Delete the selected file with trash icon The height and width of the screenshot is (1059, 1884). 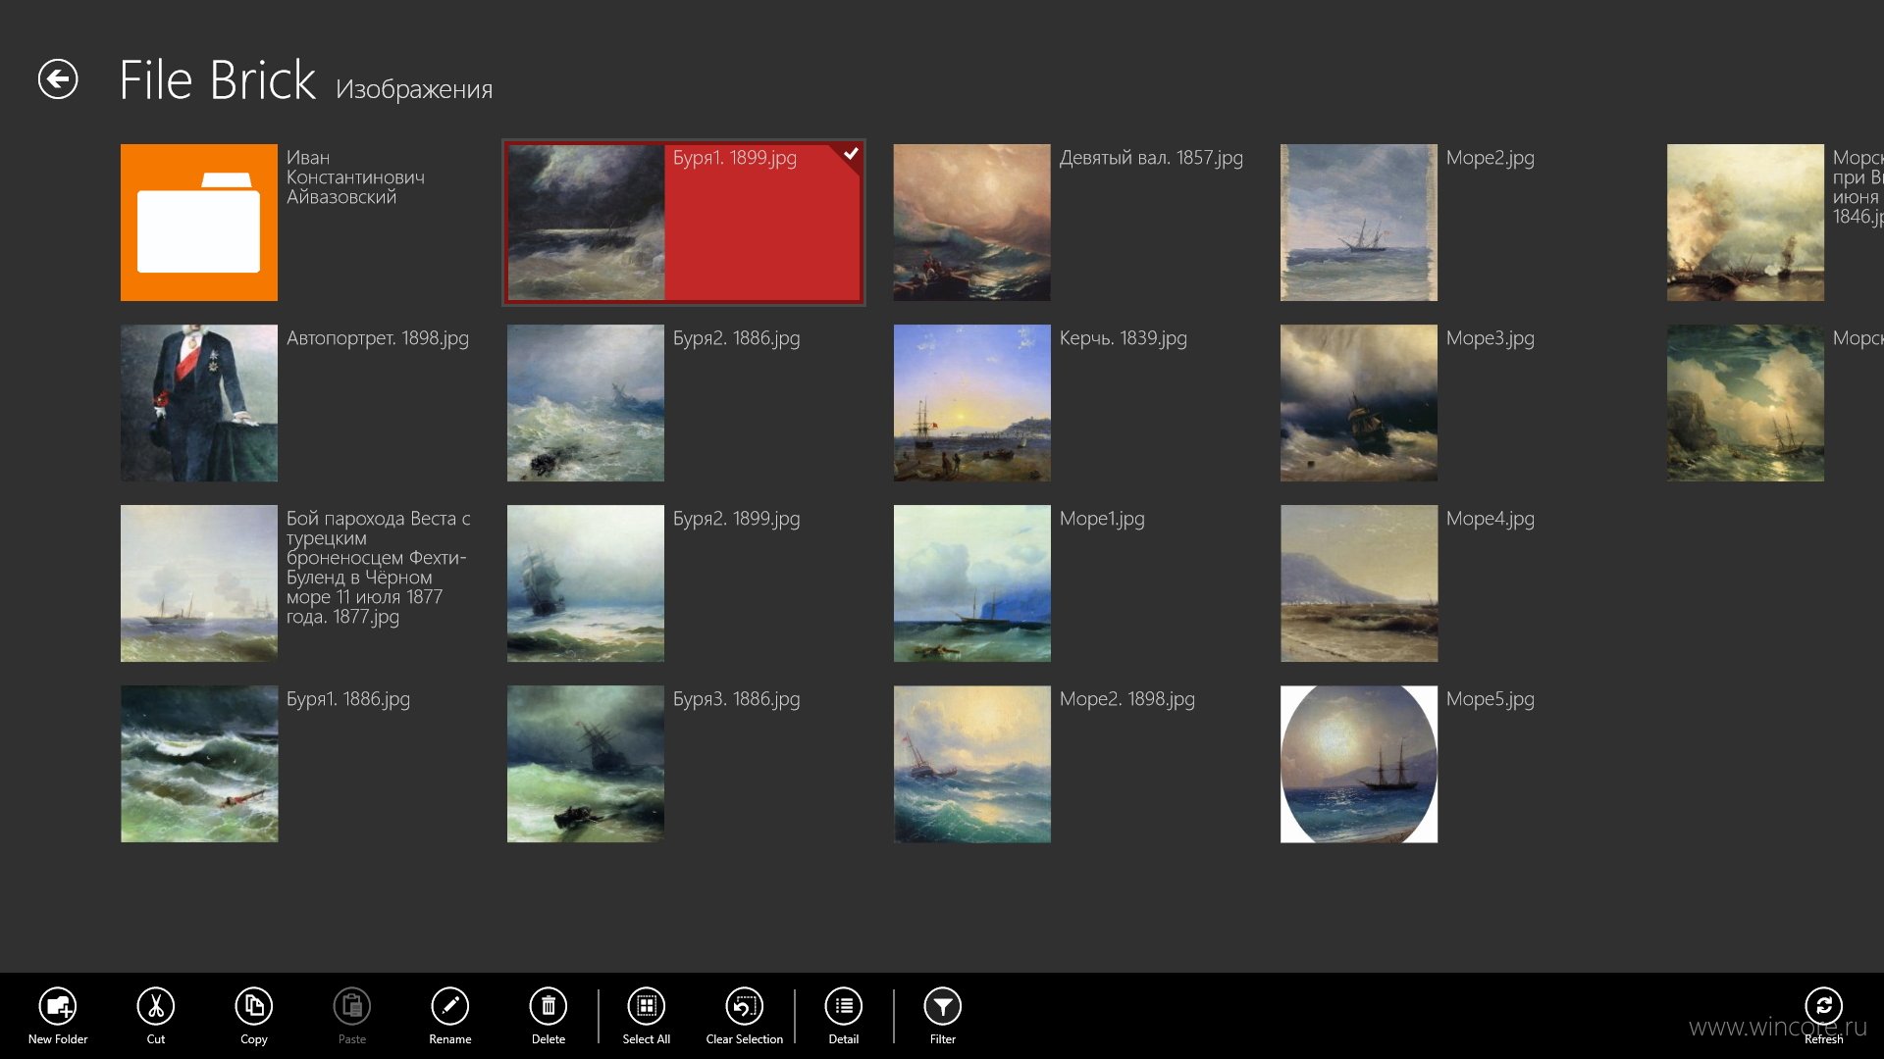point(549,1006)
